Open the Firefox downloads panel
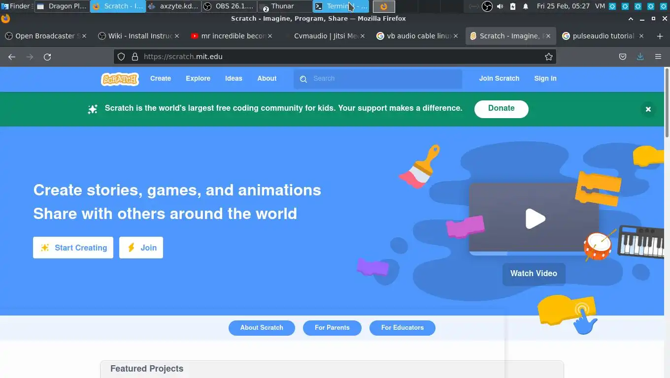This screenshot has width=670, height=378. tap(640, 57)
